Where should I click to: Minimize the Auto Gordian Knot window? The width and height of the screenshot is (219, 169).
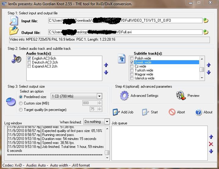tap(191, 3)
